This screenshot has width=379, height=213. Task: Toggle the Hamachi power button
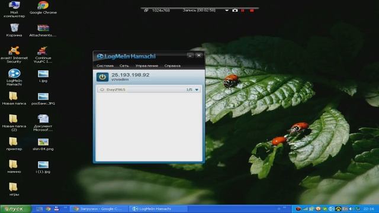(102, 77)
